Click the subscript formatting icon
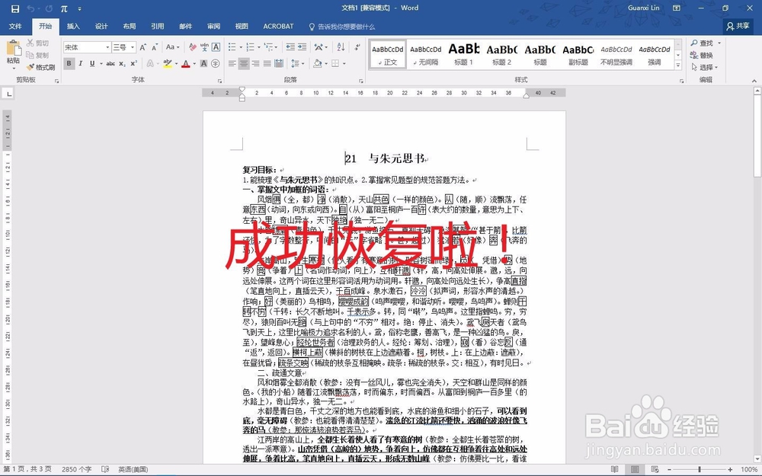762x476 pixels. [122, 62]
